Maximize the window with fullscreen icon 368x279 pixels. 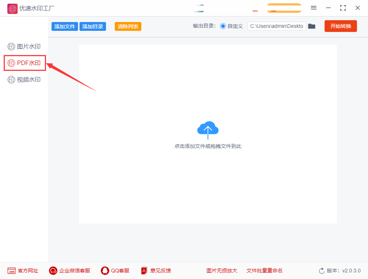(x=343, y=8)
